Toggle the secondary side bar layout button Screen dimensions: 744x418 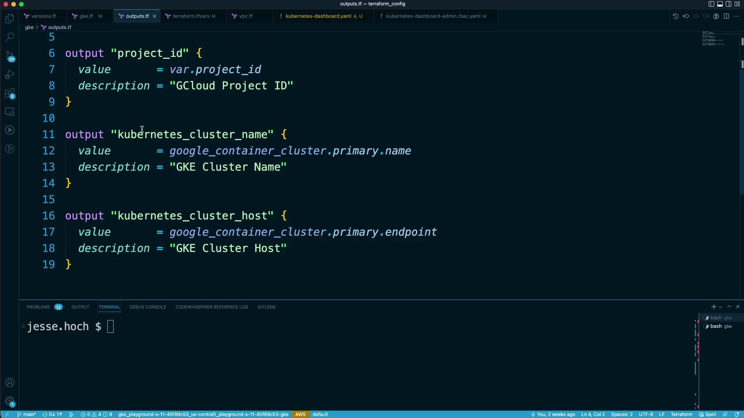coord(728,4)
